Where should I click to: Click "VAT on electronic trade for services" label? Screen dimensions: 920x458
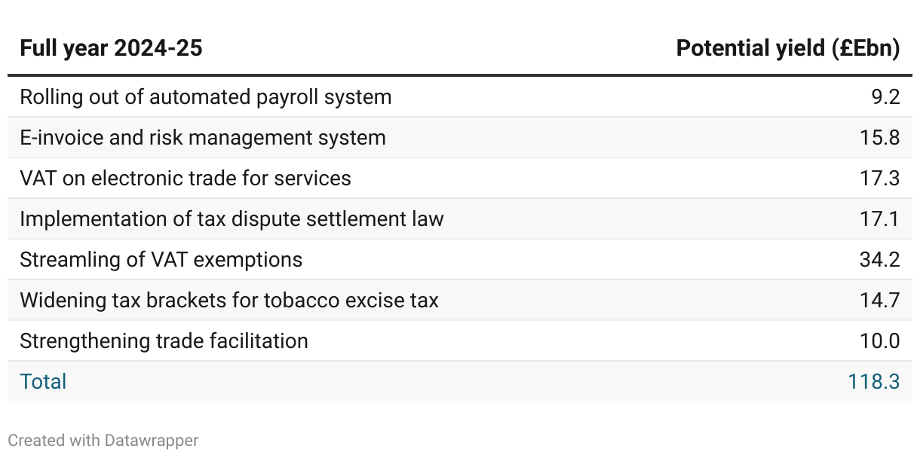[x=185, y=179]
